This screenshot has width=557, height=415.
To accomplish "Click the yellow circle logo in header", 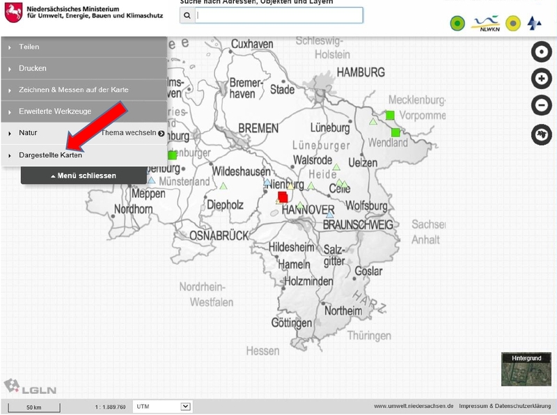I will pos(512,24).
